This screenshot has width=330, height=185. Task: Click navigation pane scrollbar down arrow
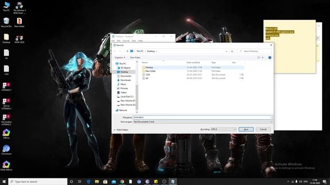click(x=137, y=112)
